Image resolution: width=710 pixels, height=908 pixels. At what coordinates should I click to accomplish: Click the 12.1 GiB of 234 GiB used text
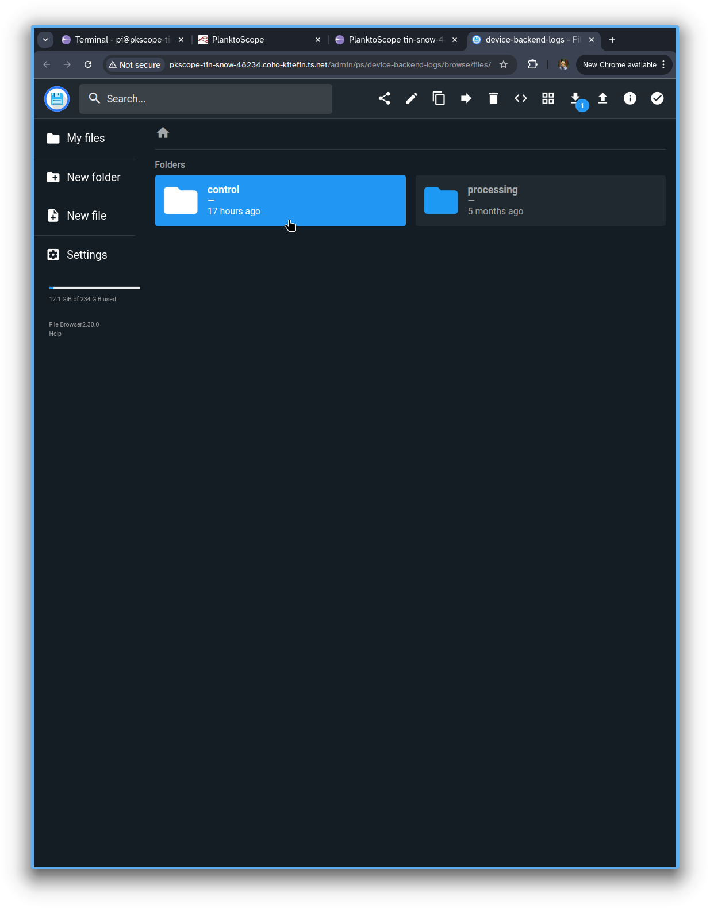pos(83,299)
